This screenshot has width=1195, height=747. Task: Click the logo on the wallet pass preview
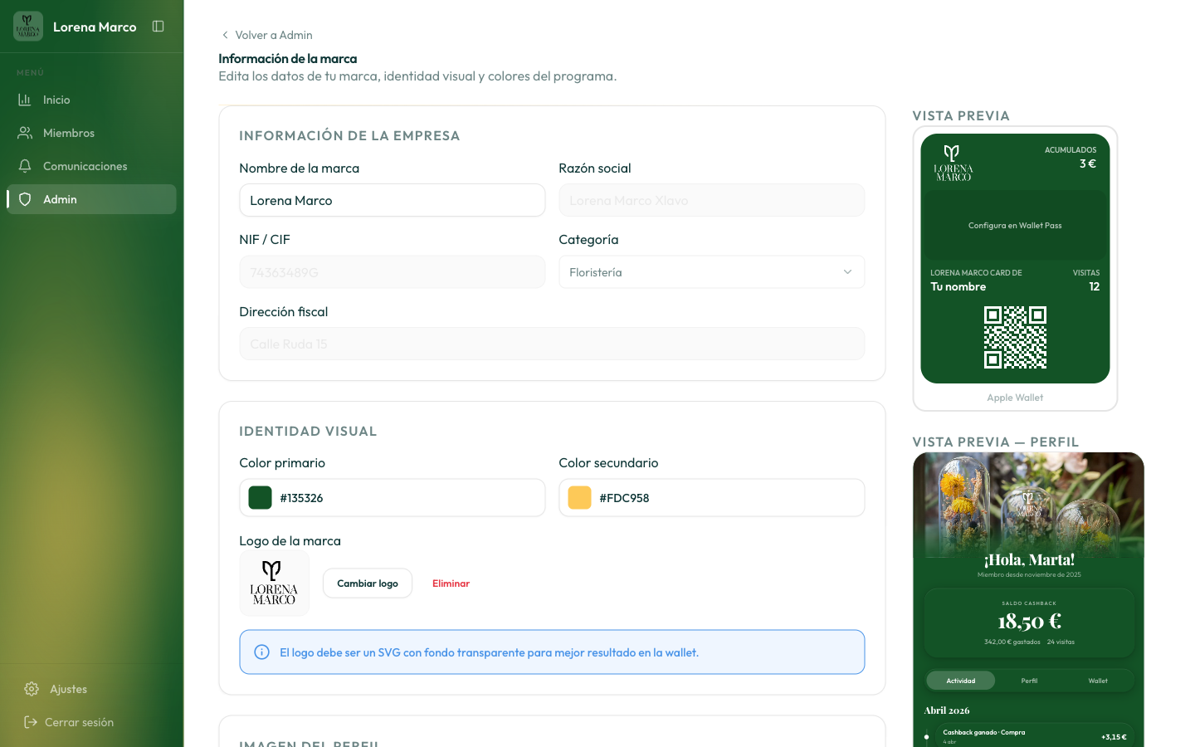tap(953, 163)
